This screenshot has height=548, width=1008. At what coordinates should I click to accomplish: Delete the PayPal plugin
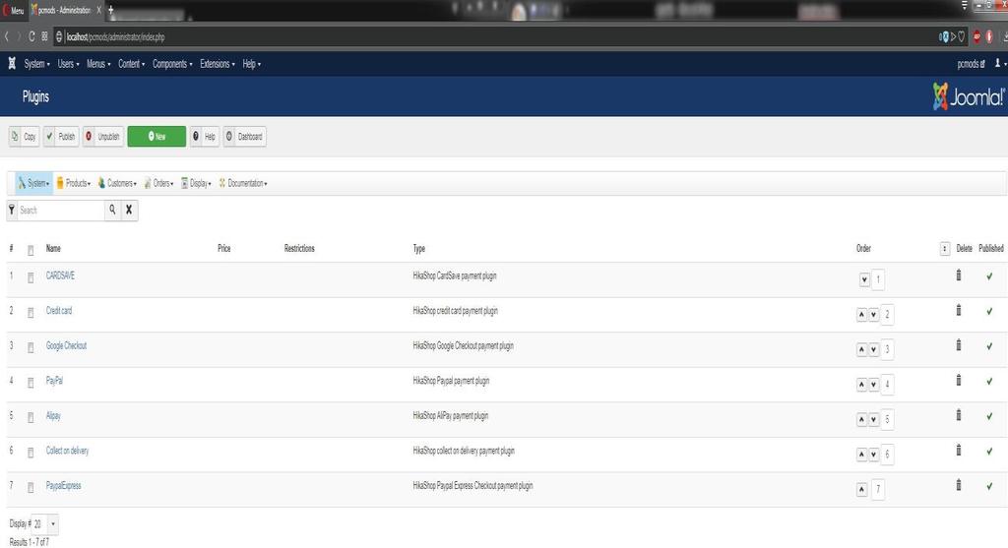tap(959, 381)
